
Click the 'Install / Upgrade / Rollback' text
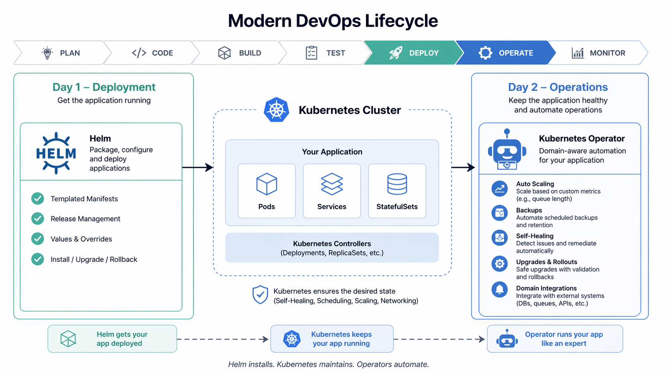coord(94,259)
